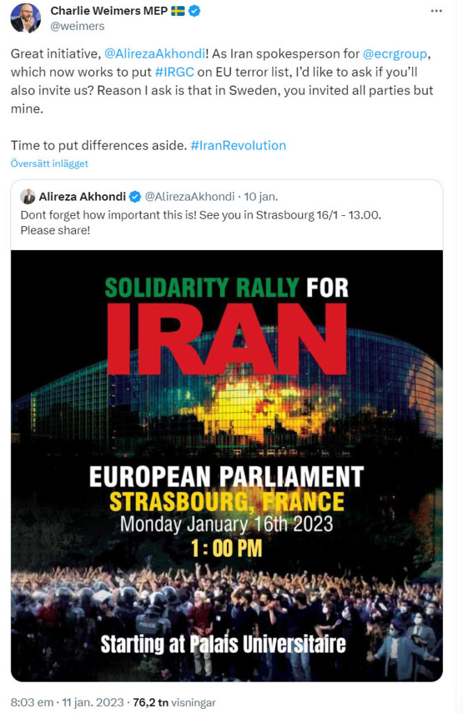Open the @AlirezaAkhondi mention link
This screenshot has height=713, width=463.
(x=155, y=54)
